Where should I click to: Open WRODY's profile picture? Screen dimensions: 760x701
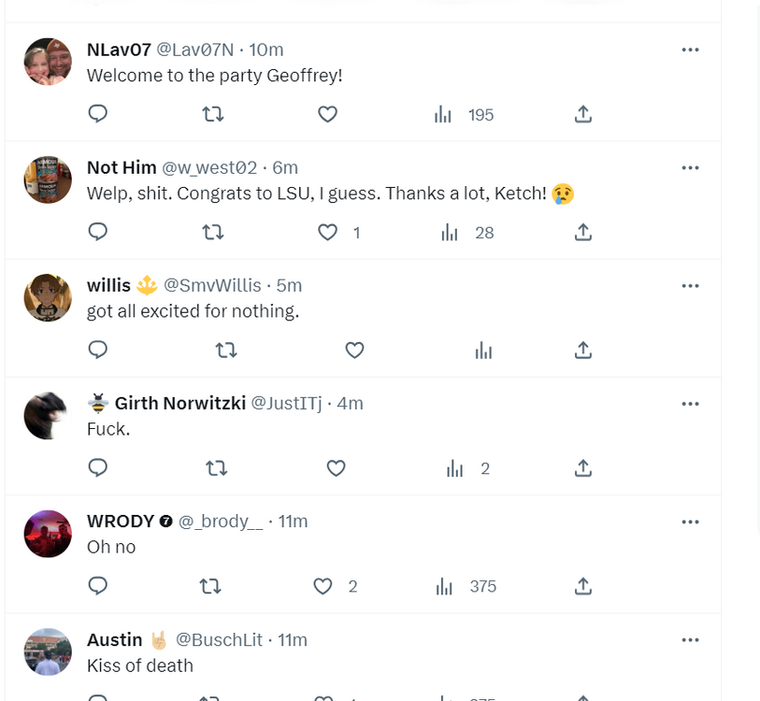[48, 534]
